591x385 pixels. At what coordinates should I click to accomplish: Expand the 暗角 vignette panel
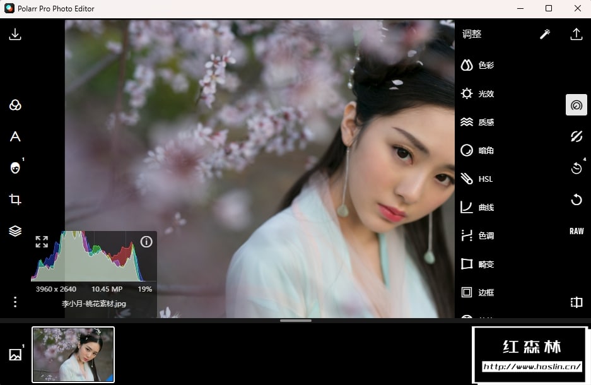click(x=477, y=150)
